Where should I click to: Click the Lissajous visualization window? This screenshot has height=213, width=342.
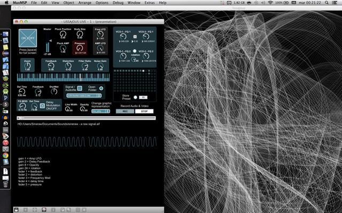pos(253,112)
